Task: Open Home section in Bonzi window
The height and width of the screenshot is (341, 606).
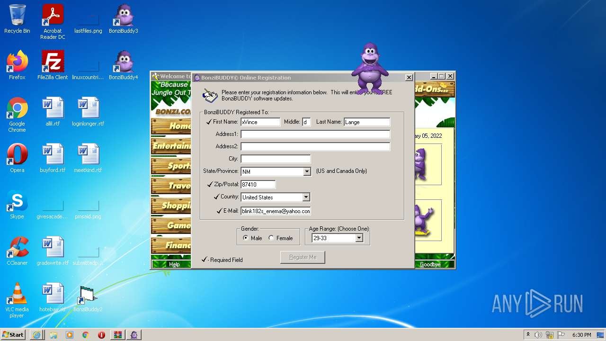Action: (171, 126)
